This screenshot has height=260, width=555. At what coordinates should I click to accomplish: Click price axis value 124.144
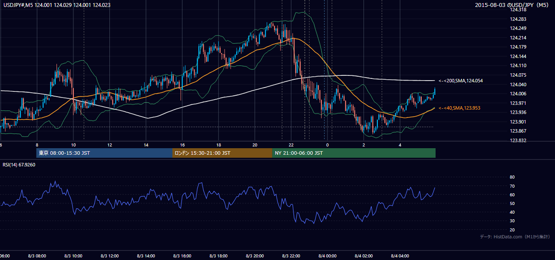(x=519, y=56)
